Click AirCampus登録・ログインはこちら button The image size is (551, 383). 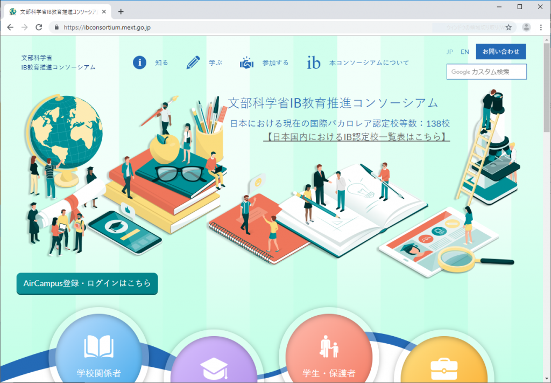87,283
